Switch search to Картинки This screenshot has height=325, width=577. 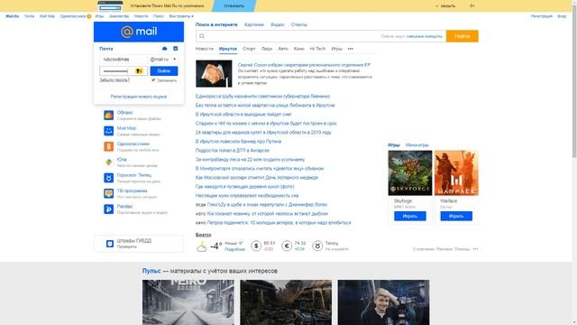click(254, 24)
